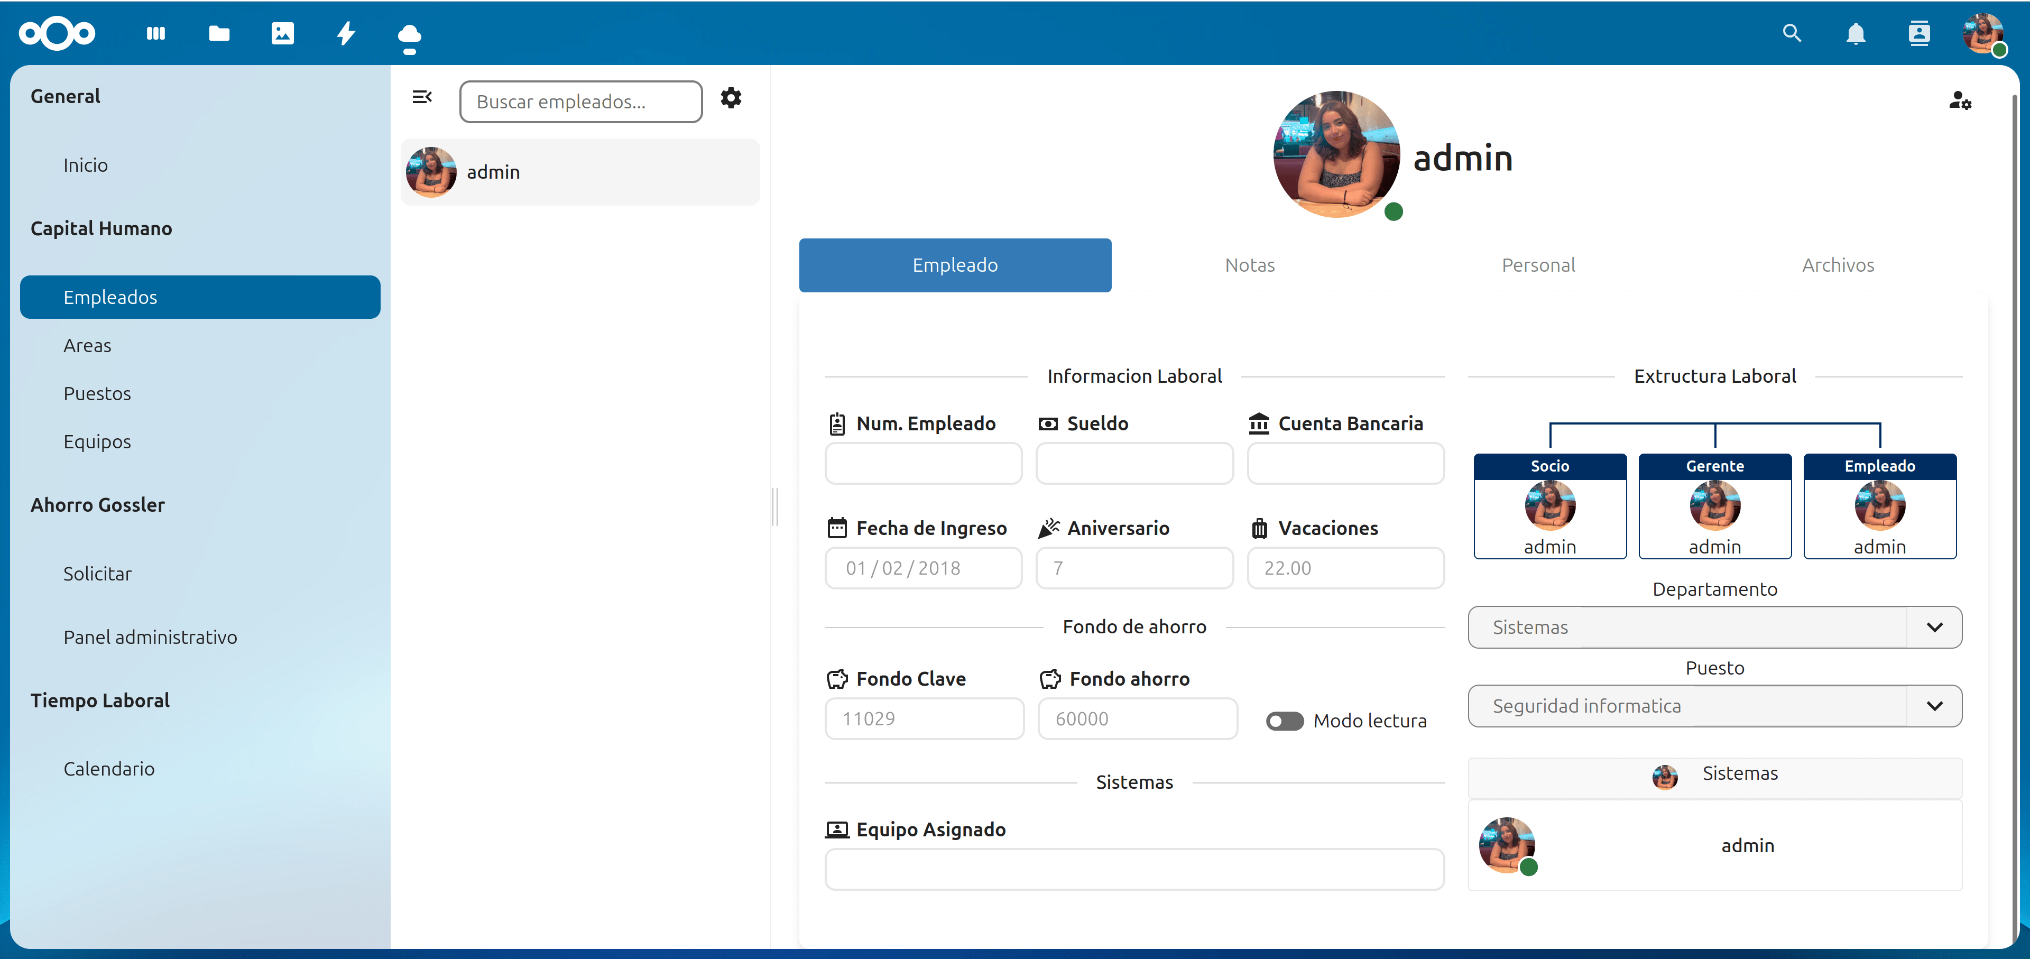Image resolution: width=2030 pixels, height=959 pixels.
Task: Click the search magnifier icon
Action: click(1792, 33)
